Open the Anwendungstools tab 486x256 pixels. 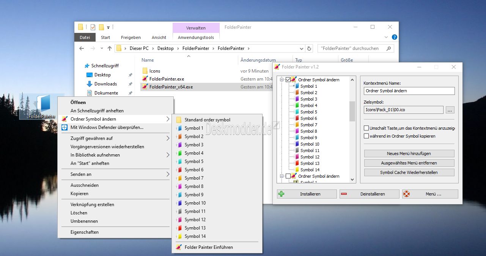[x=196, y=37]
